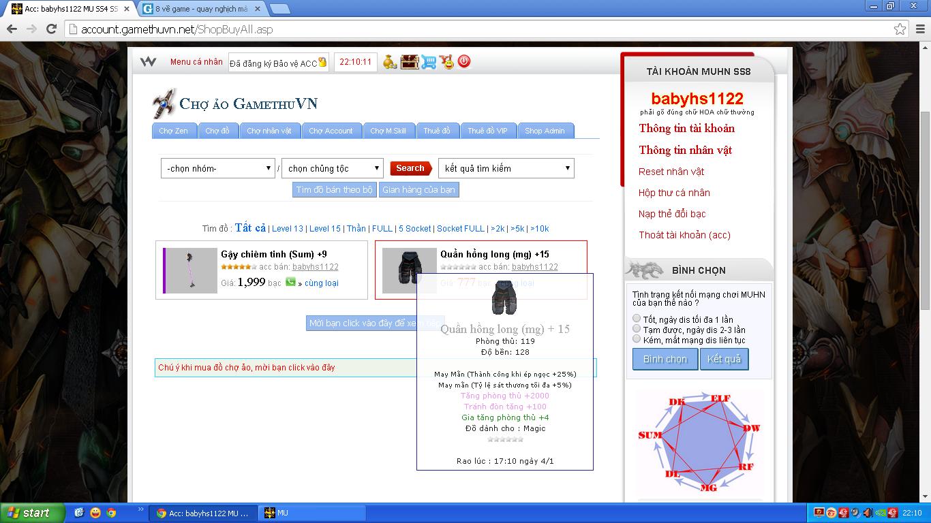Click the Chợ ảo sword logo icon
Viewport: 931px width, 523px height.
164,104
